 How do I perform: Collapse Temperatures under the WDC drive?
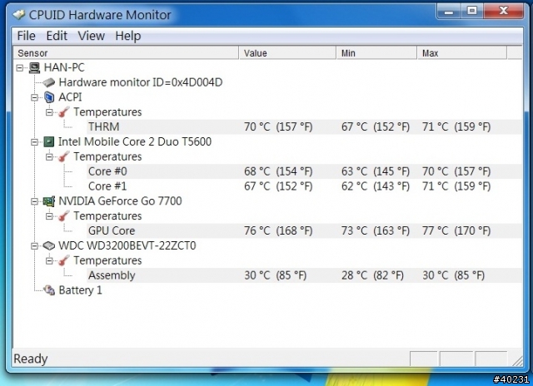49,260
